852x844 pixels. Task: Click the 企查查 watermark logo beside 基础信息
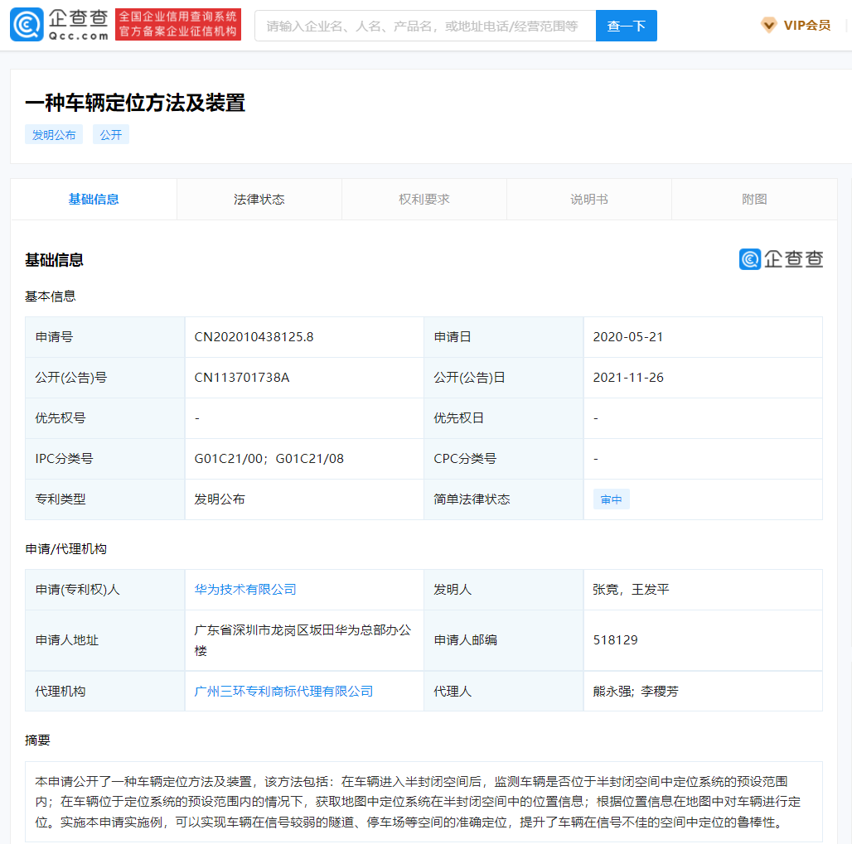780,259
